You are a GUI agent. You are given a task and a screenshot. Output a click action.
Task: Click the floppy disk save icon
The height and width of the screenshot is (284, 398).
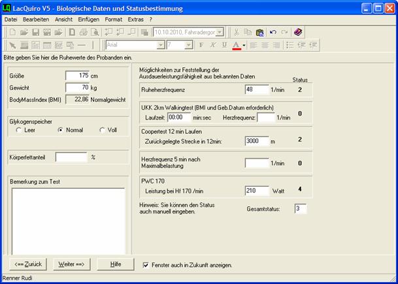tap(36, 32)
